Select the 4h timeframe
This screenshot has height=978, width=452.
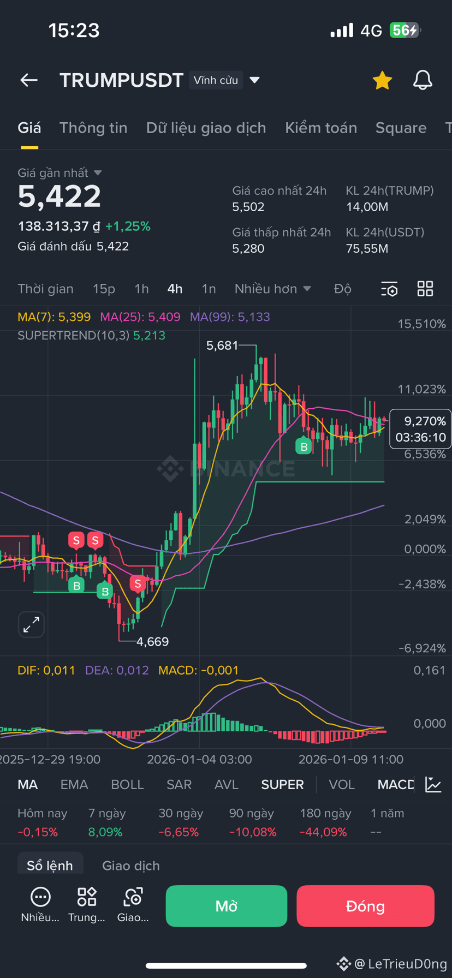tap(175, 289)
